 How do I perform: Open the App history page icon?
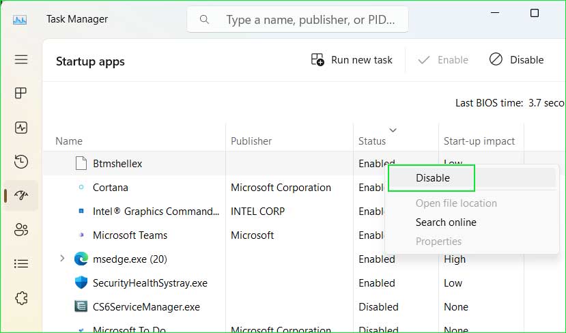tap(21, 161)
